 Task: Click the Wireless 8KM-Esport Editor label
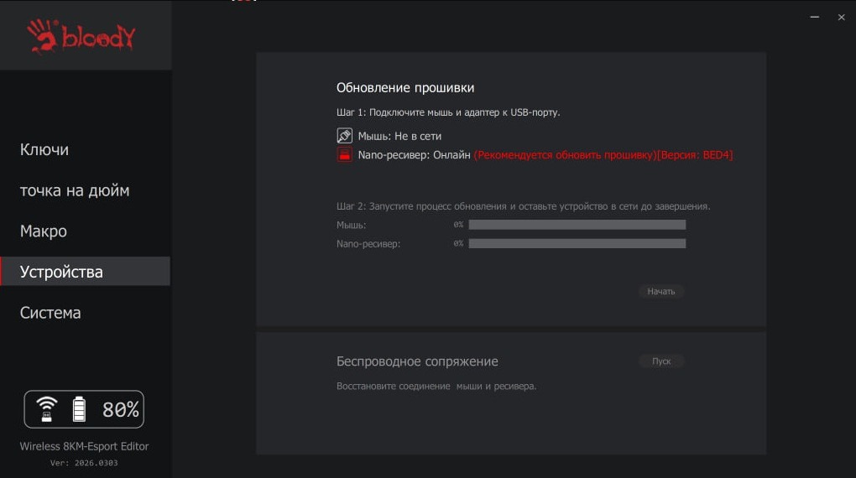84,446
